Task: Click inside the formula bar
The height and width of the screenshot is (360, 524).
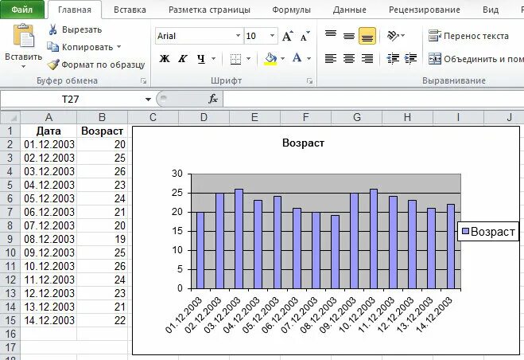Action: pyautogui.click(x=374, y=99)
